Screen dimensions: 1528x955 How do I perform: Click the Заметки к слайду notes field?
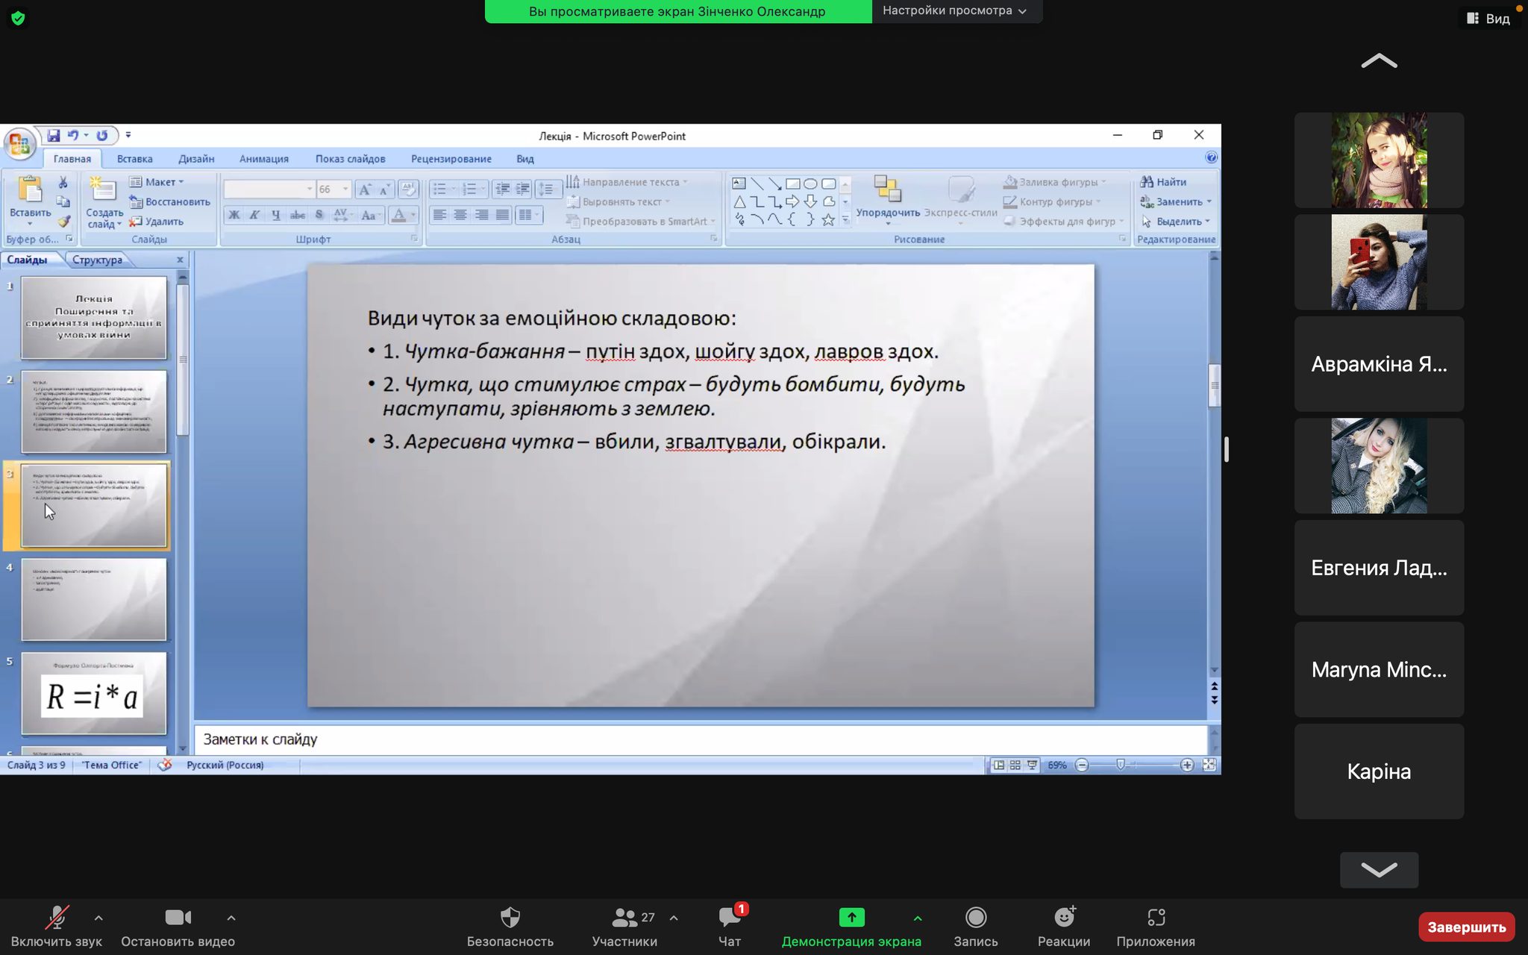[x=700, y=739]
